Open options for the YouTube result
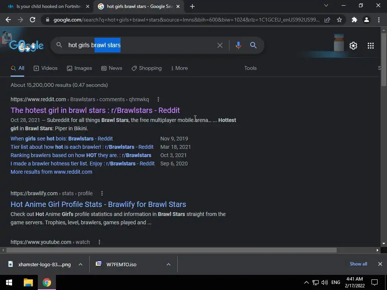The width and height of the screenshot is (387, 290). 99,242
